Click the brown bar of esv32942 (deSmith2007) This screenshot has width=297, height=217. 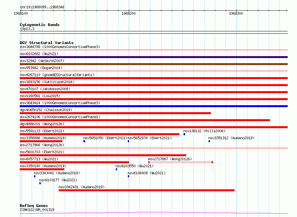(154, 64)
